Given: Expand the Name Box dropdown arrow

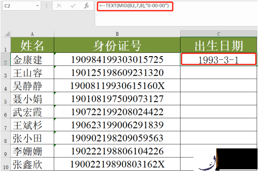Looking at the screenshot, I should tap(38, 6).
